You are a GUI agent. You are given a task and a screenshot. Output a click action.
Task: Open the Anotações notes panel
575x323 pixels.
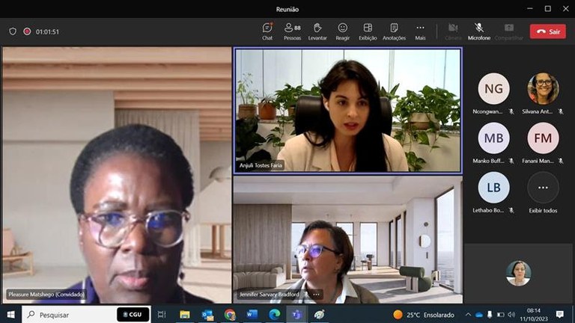[x=394, y=31]
